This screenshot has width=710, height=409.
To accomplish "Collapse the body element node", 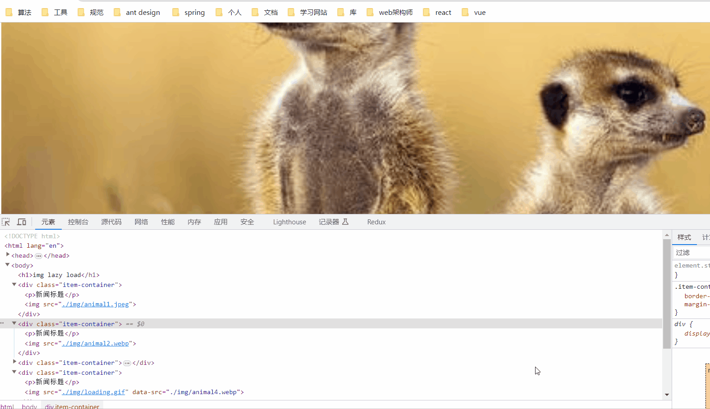I will click(8, 265).
